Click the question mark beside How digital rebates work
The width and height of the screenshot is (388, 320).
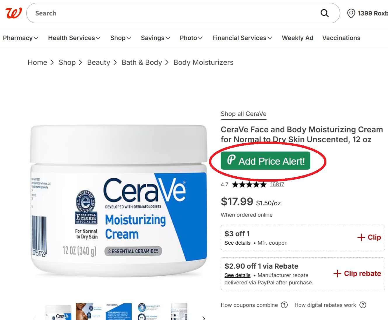pos(363,305)
